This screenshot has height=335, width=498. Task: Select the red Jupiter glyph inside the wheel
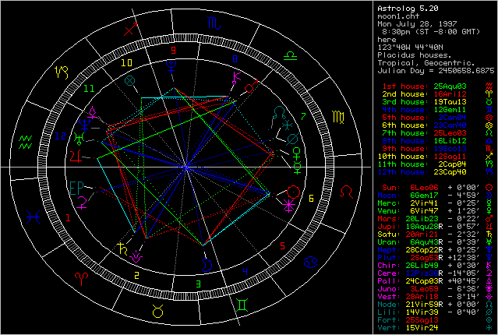[76, 156]
